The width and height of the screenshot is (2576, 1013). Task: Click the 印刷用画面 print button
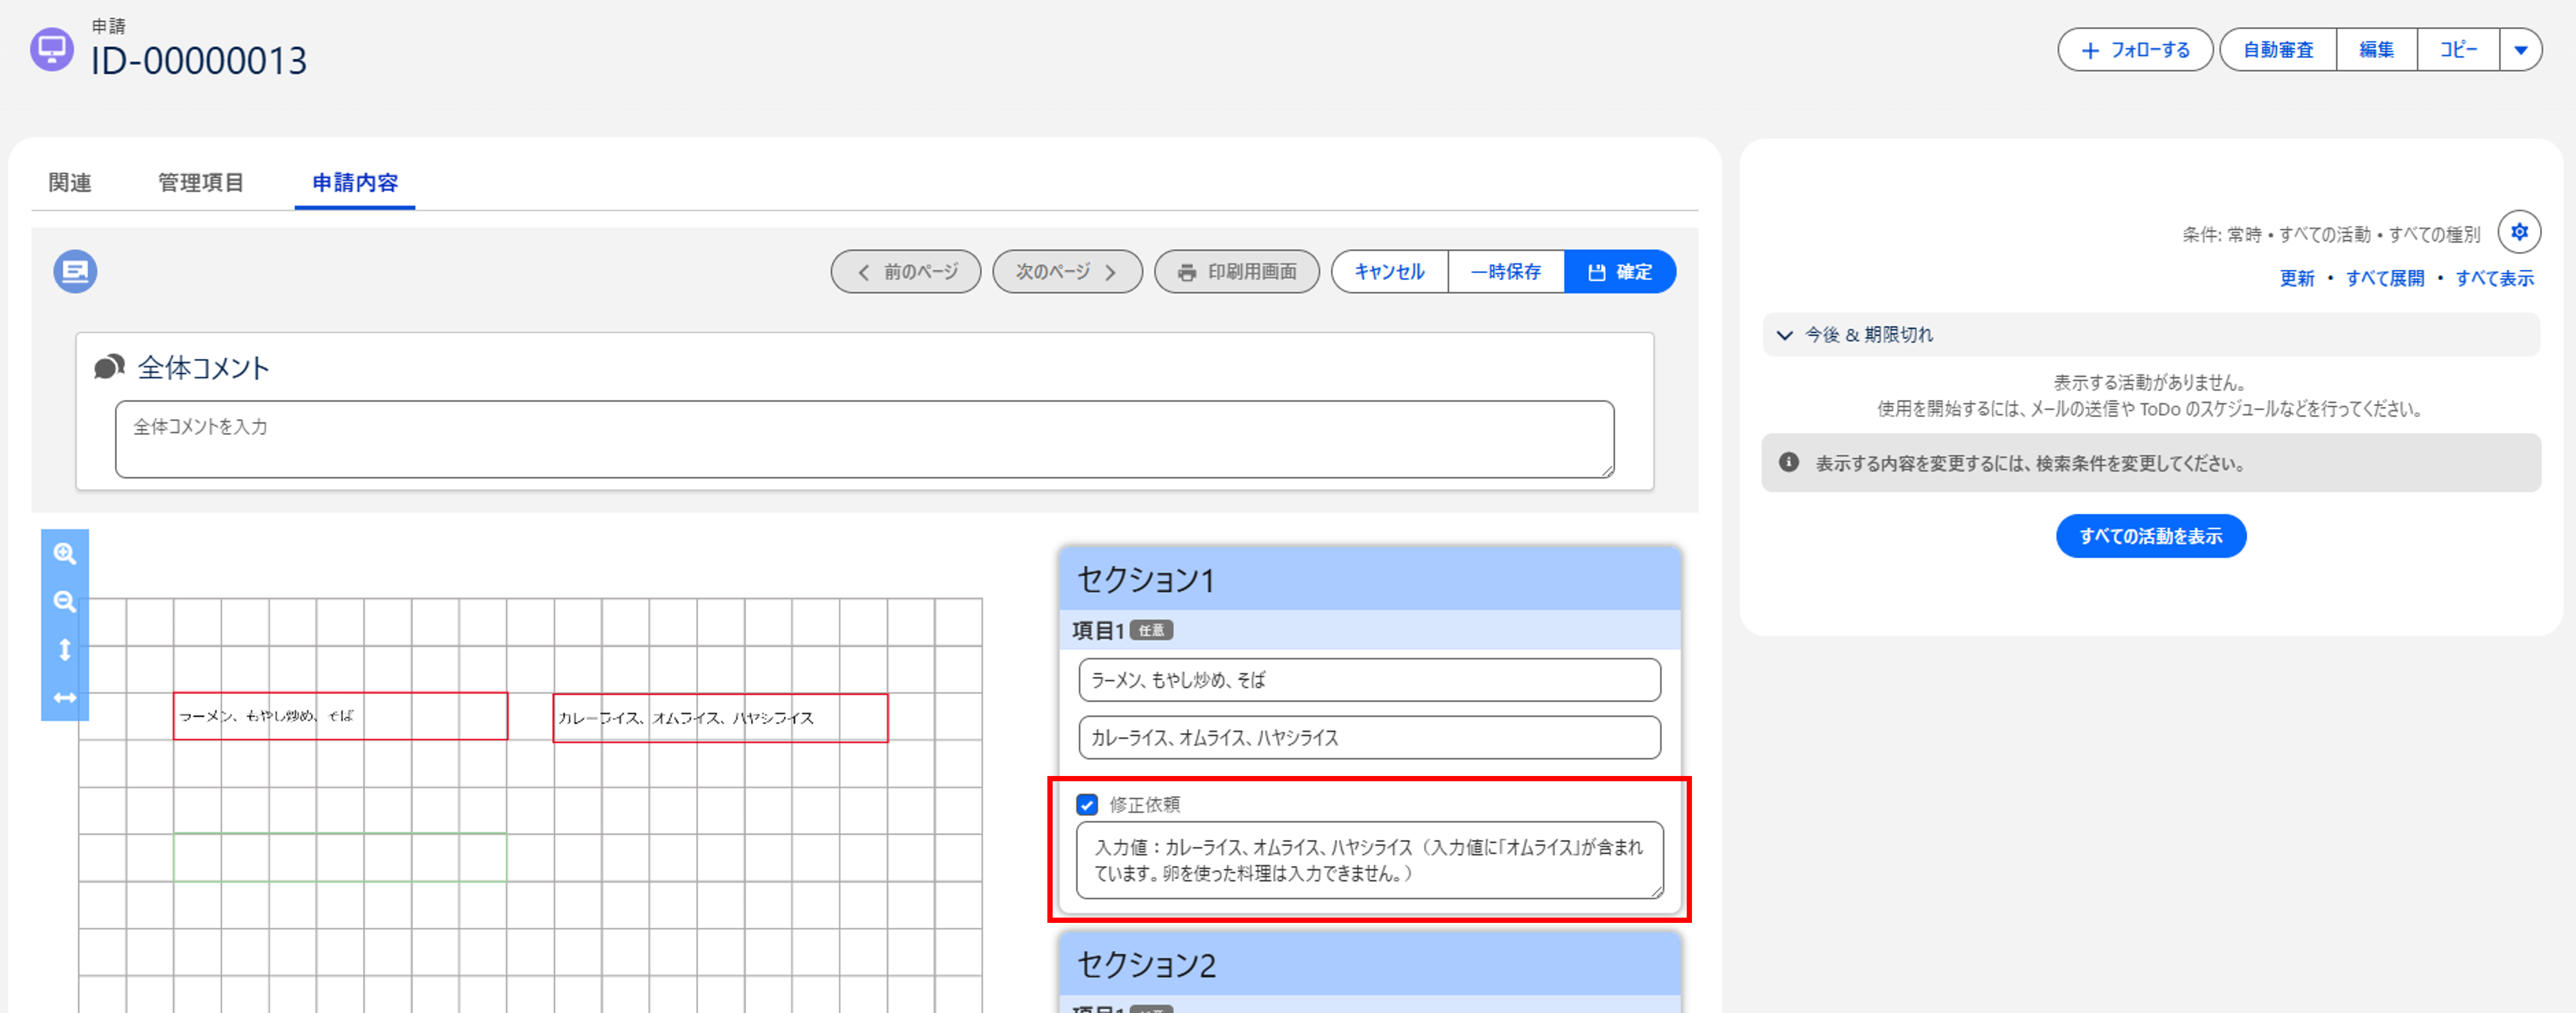pyautogui.click(x=1237, y=272)
